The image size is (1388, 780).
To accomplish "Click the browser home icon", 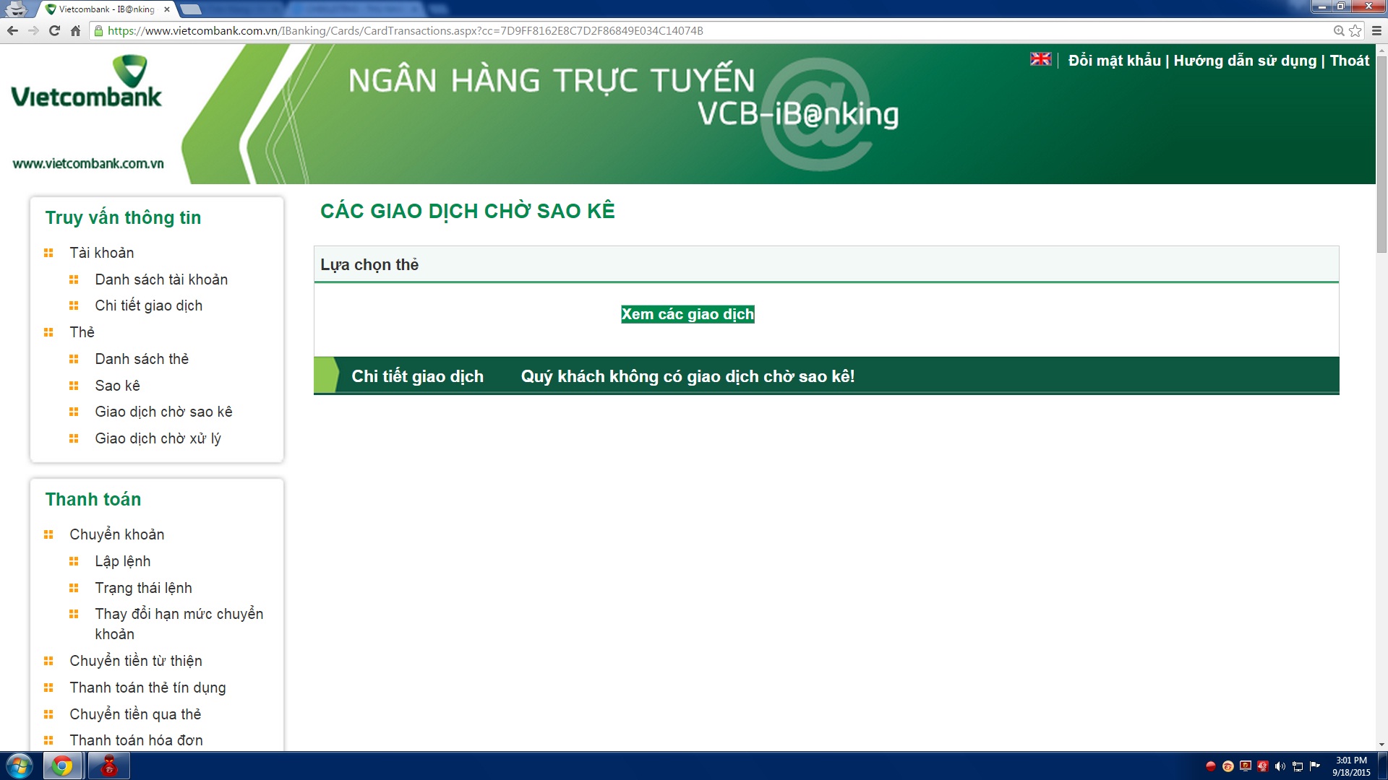I will tap(75, 30).
